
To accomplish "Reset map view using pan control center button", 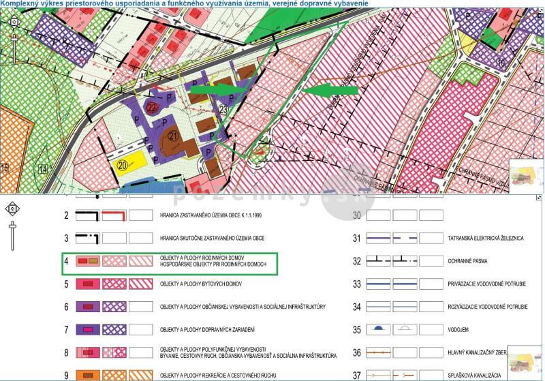I will 14,22.
